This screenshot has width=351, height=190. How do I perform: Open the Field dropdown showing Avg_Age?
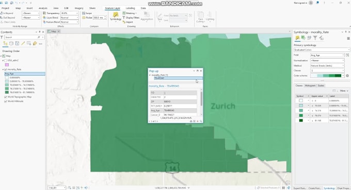click(327, 55)
